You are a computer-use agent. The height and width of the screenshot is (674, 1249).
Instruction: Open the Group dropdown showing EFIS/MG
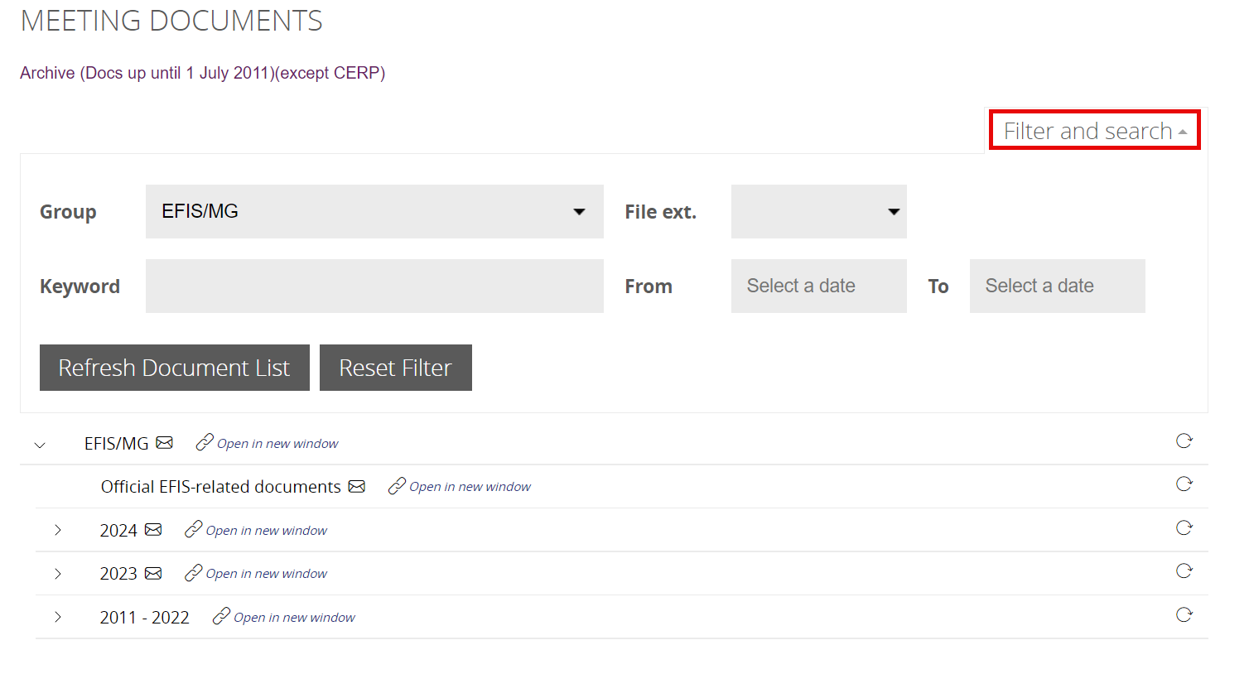(374, 211)
